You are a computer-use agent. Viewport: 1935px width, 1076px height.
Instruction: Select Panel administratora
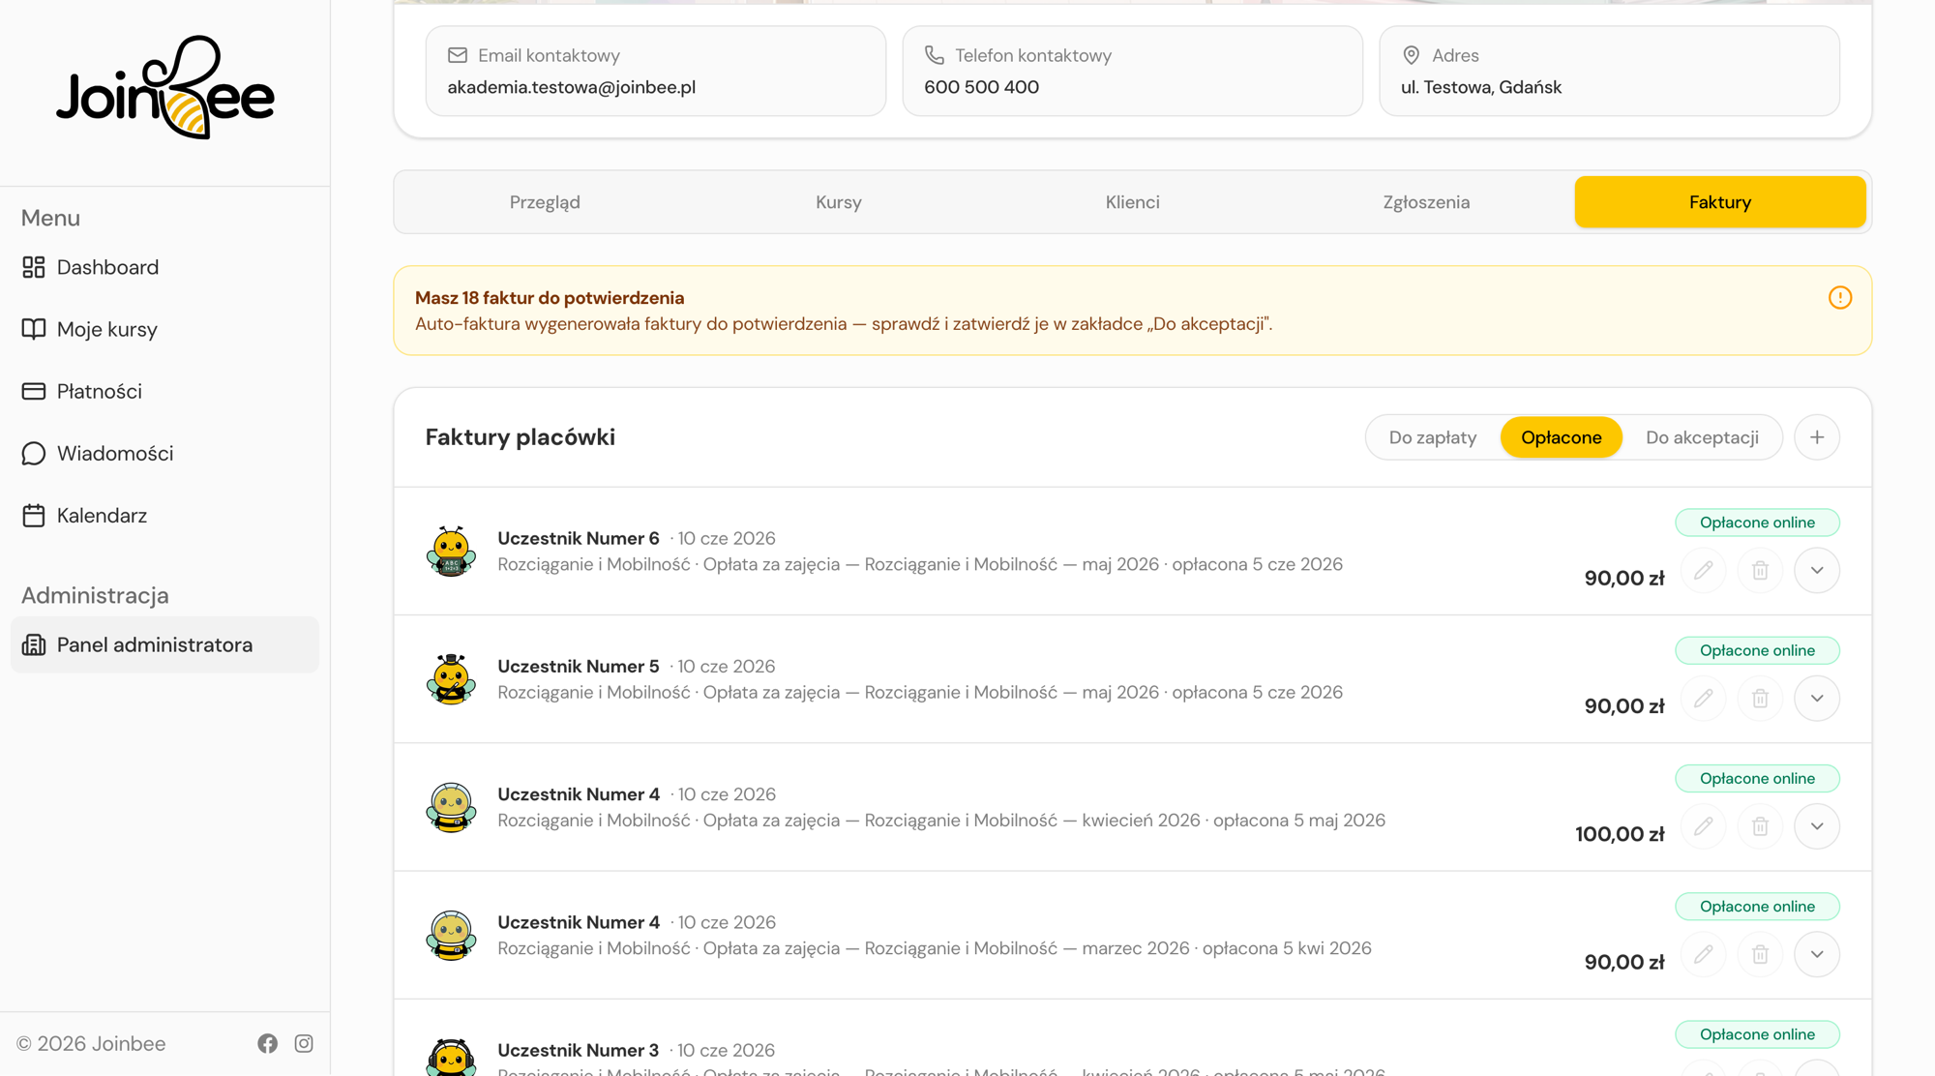[164, 644]
